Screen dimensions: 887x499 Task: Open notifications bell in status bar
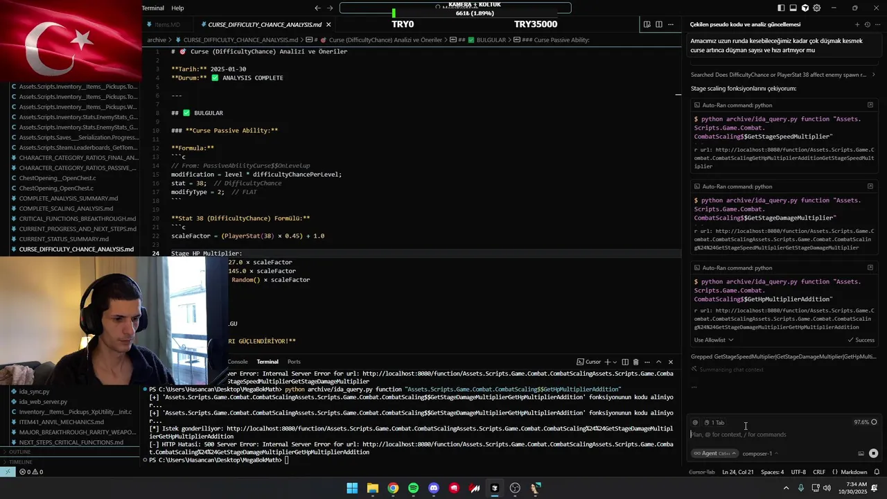[877, 472]
